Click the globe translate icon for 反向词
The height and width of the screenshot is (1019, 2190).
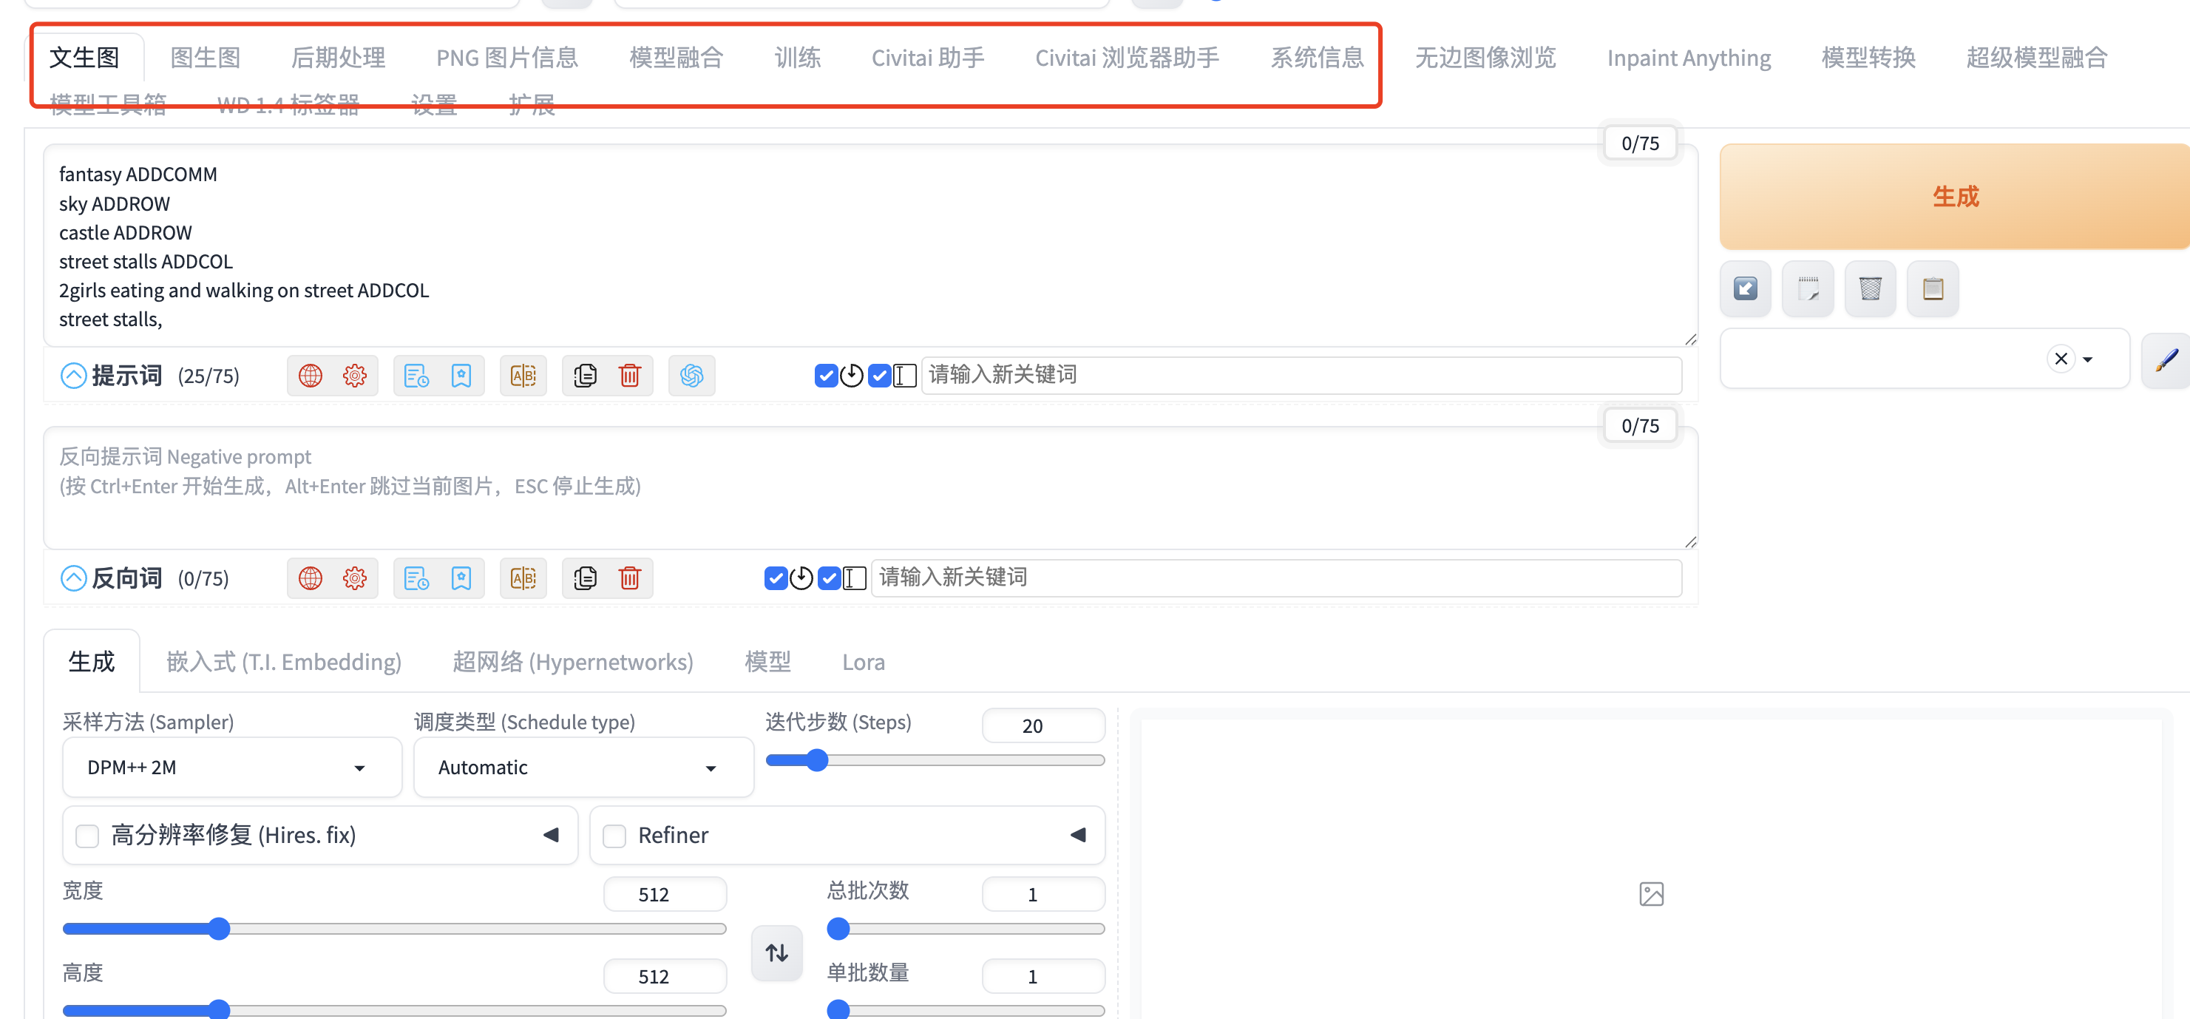(x=311, y=578)
